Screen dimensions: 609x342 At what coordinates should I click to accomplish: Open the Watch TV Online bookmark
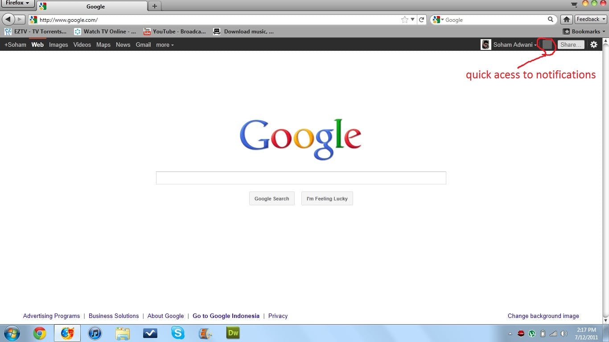pos(105,32)
